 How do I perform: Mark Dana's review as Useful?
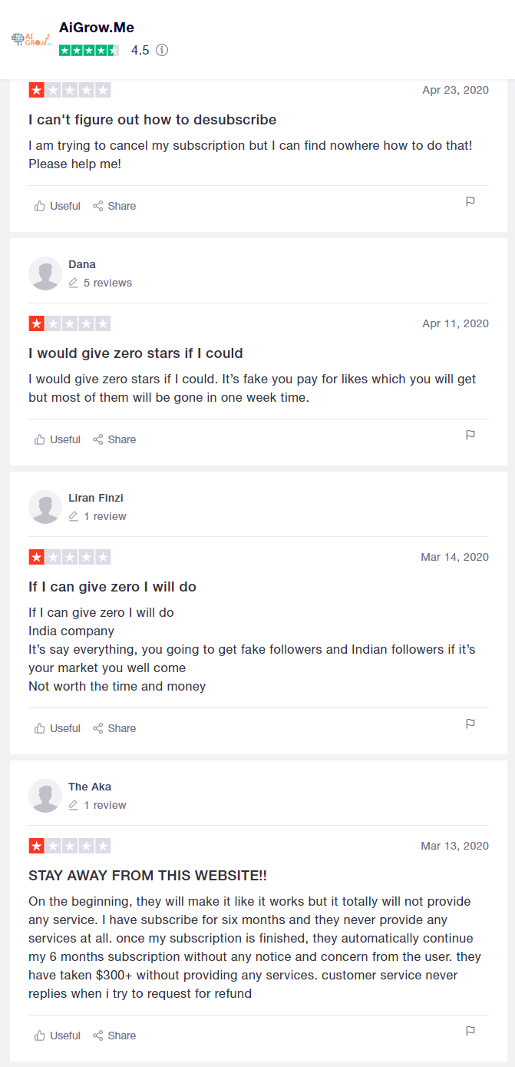[58, 439]
